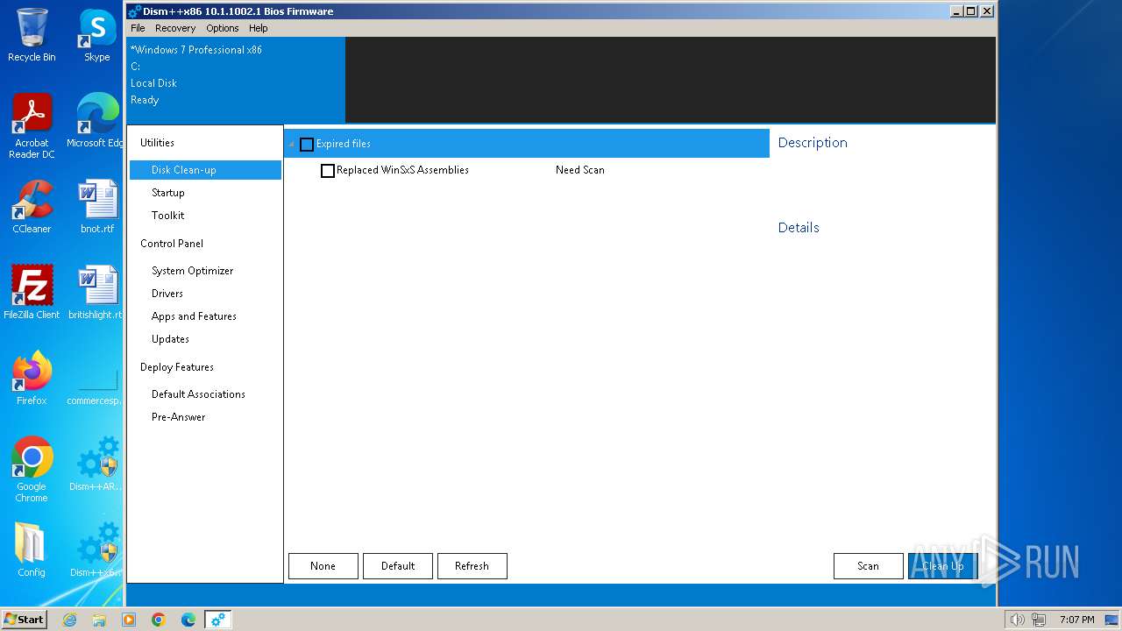This screenshot has height=631, width=1122.
Task: Open Drivers section in sidebar
Action: pos(205,294)
